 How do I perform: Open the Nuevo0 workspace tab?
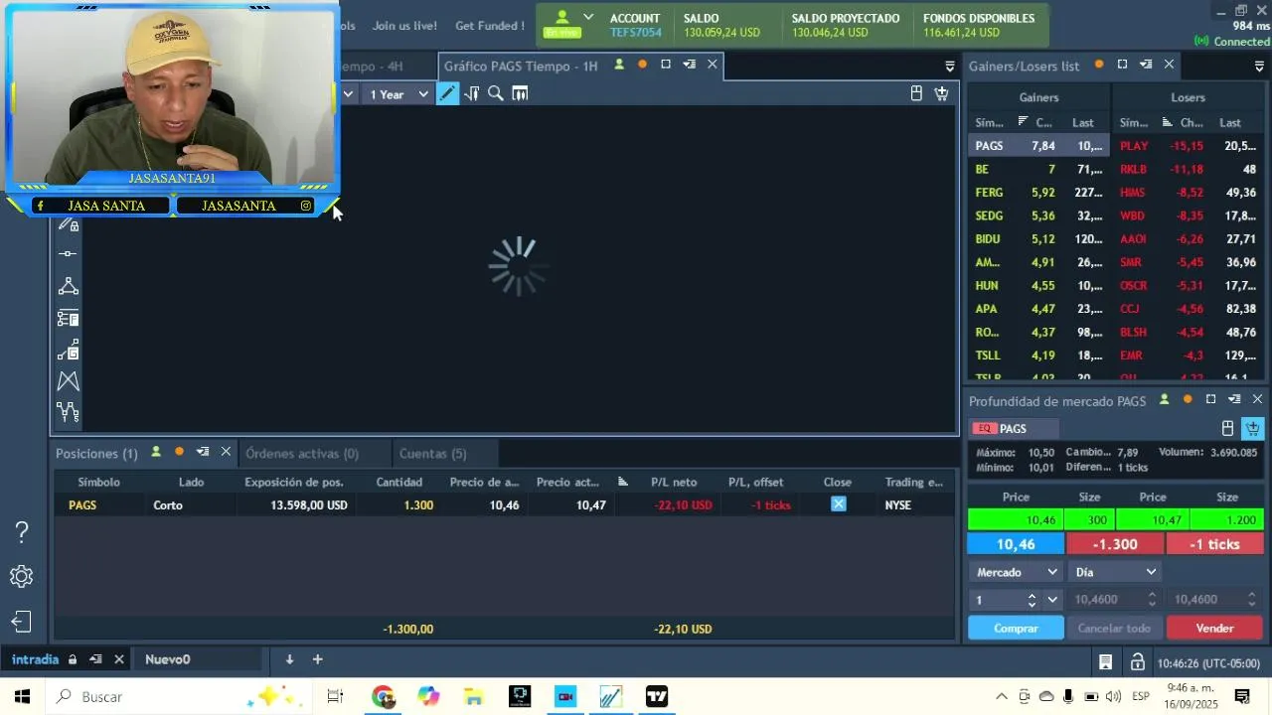[x=167, y=659]
